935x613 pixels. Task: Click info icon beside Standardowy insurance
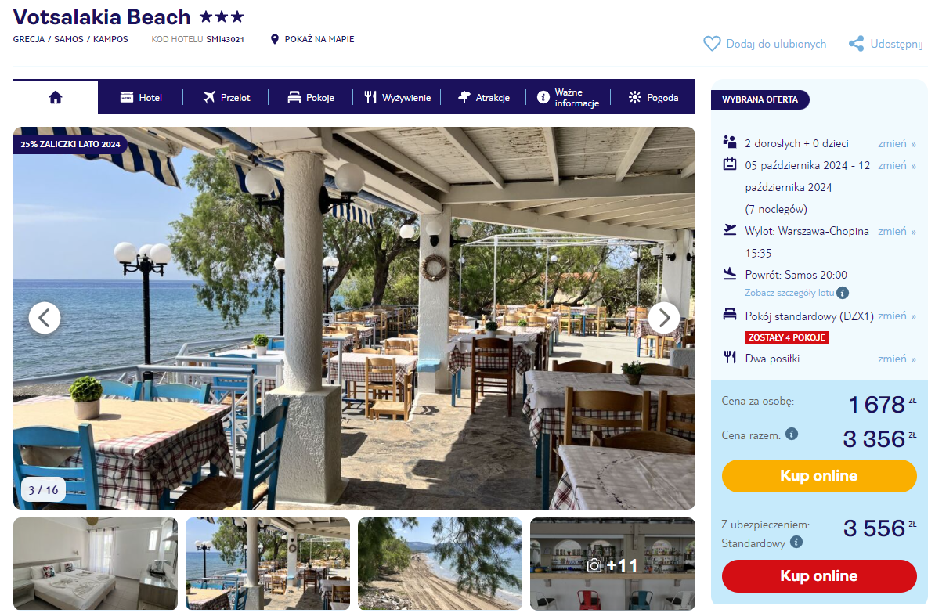pyautogui.click(x=796, y=542)
